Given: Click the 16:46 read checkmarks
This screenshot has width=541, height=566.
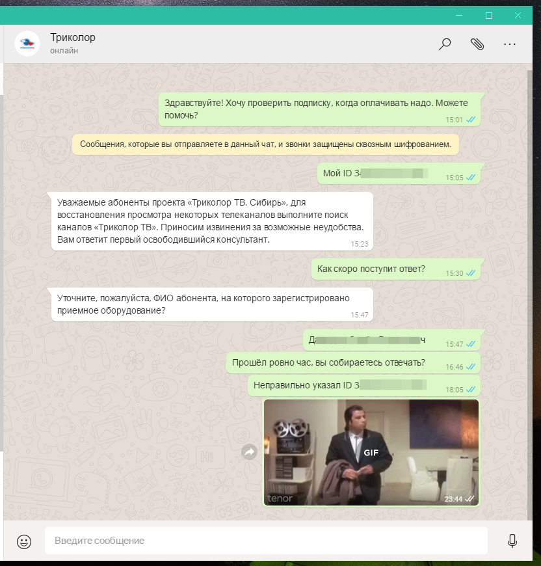Looking at the screenshot, I should (x=471, y=367).
